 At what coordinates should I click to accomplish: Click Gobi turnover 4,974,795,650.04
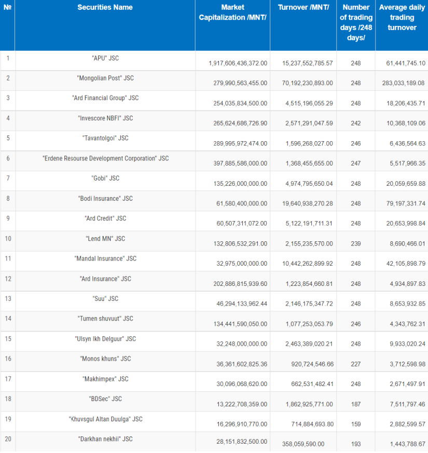(x=309, y=184)
